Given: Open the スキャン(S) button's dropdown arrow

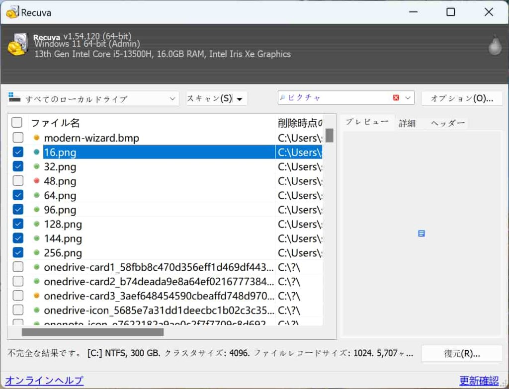Looking at the screenshot, I should coord(240,99).
